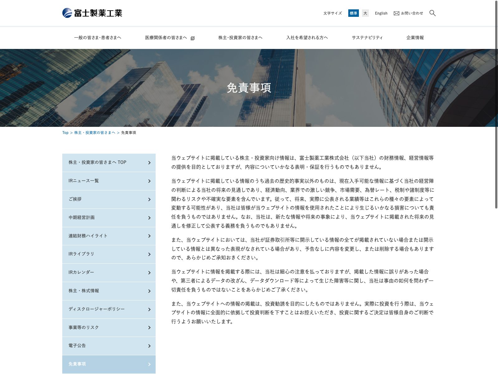Click the envelope contact icon

[396, 13]
